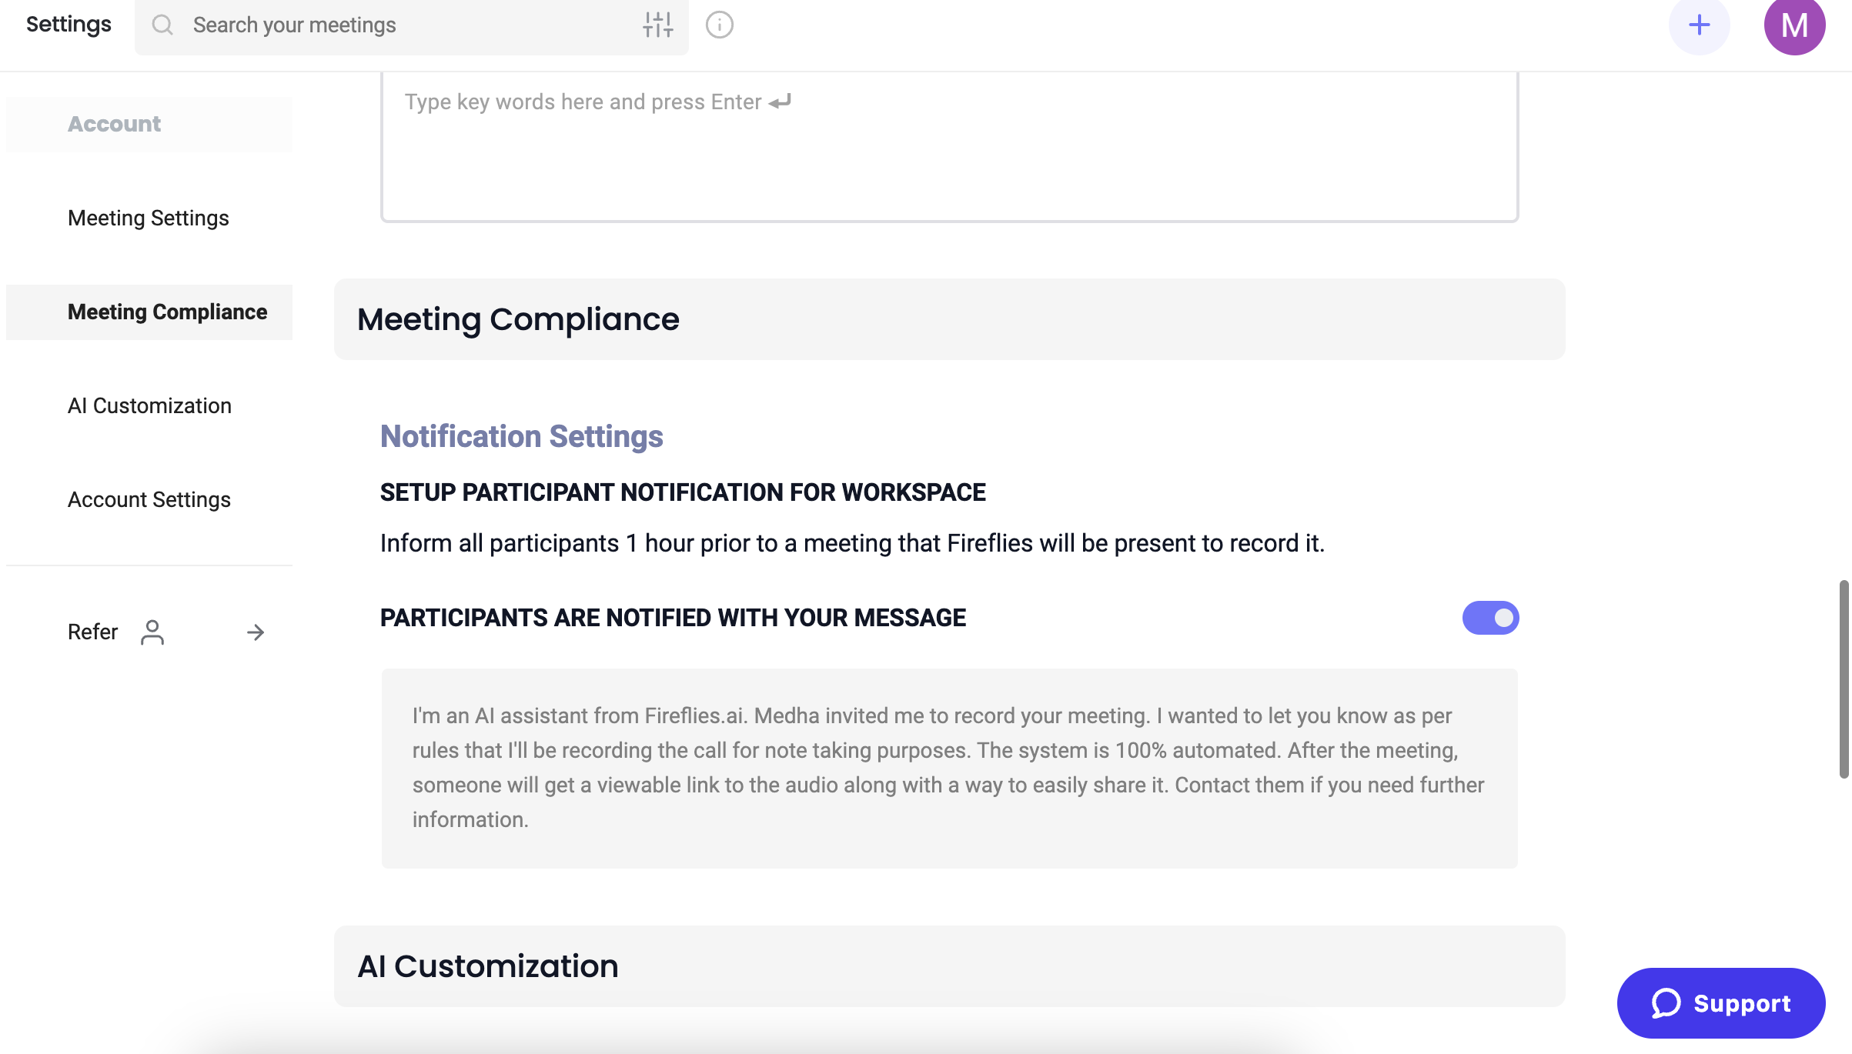Screen dimensions: 1852x1054
Task: Click the Refer link
Action: 92,632
